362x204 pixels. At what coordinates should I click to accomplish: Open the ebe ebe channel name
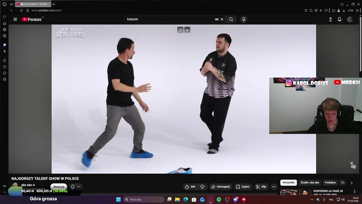point(27,185)
